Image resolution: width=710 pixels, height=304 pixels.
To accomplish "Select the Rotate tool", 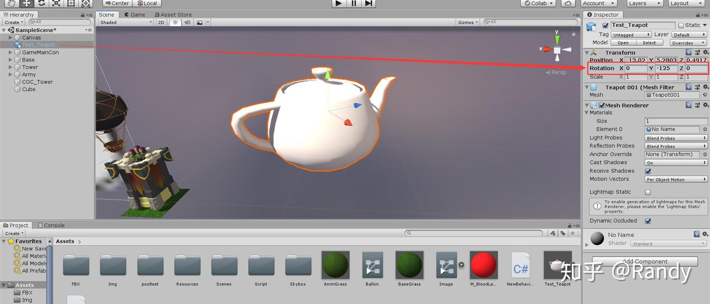I will [41, 3].
